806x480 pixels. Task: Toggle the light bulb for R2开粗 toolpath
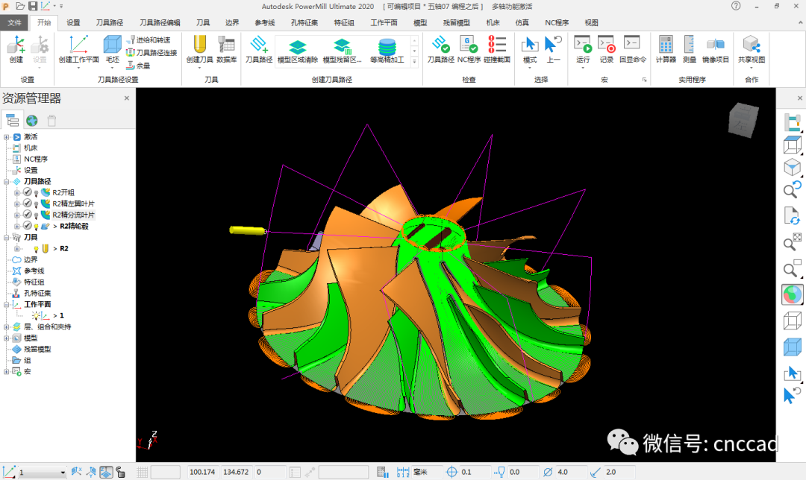36,192
